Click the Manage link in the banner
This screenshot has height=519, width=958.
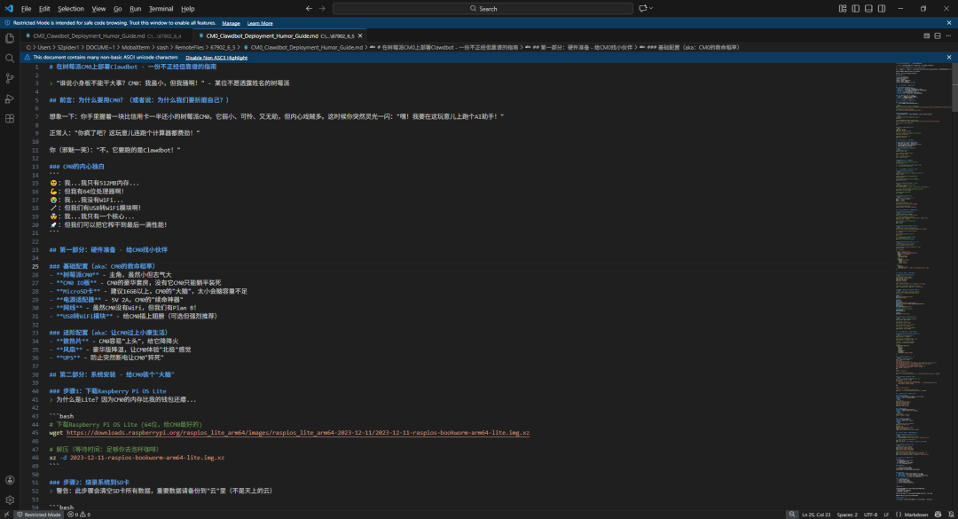point(231,23)
